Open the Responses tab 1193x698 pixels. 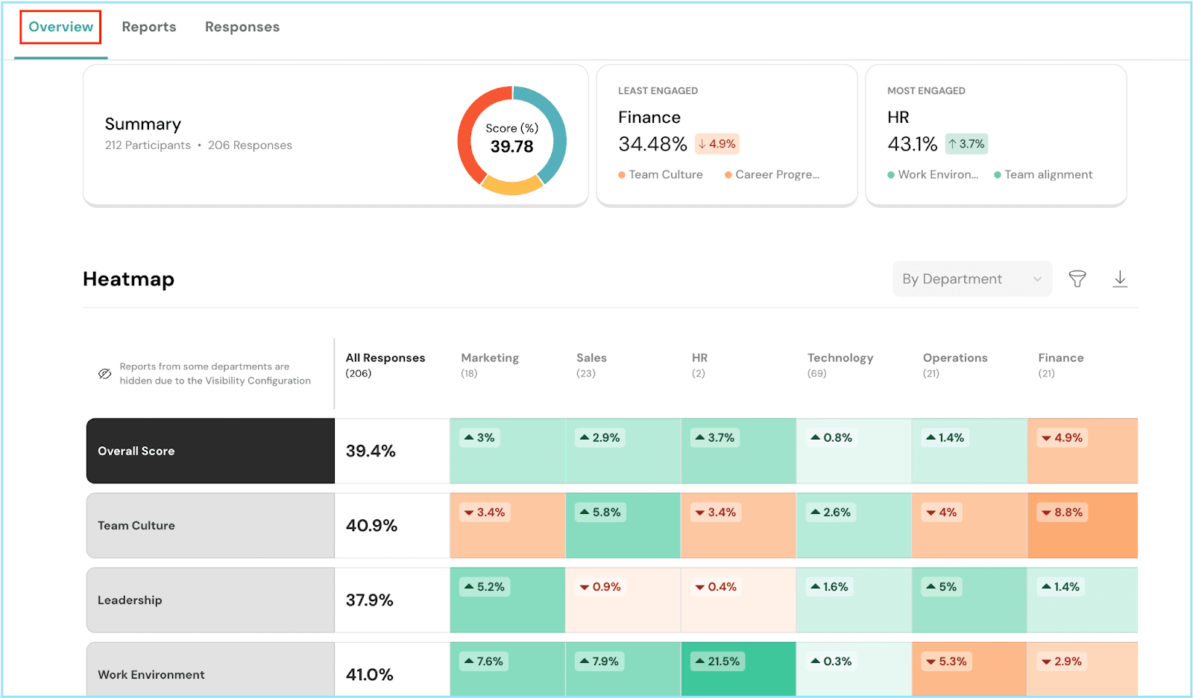tap(242, 27)
